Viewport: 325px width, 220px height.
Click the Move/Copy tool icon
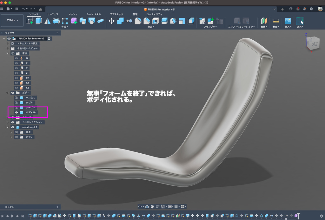pyautogui.click(x=112, y=21)
